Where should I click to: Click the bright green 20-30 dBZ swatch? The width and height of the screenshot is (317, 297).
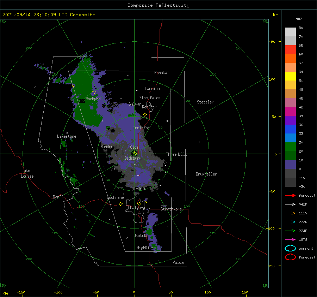coord(290,147)
